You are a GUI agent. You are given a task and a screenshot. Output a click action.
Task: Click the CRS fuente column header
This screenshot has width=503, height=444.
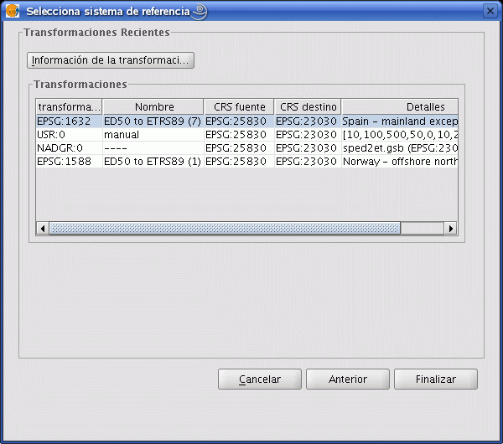[239, 106]
